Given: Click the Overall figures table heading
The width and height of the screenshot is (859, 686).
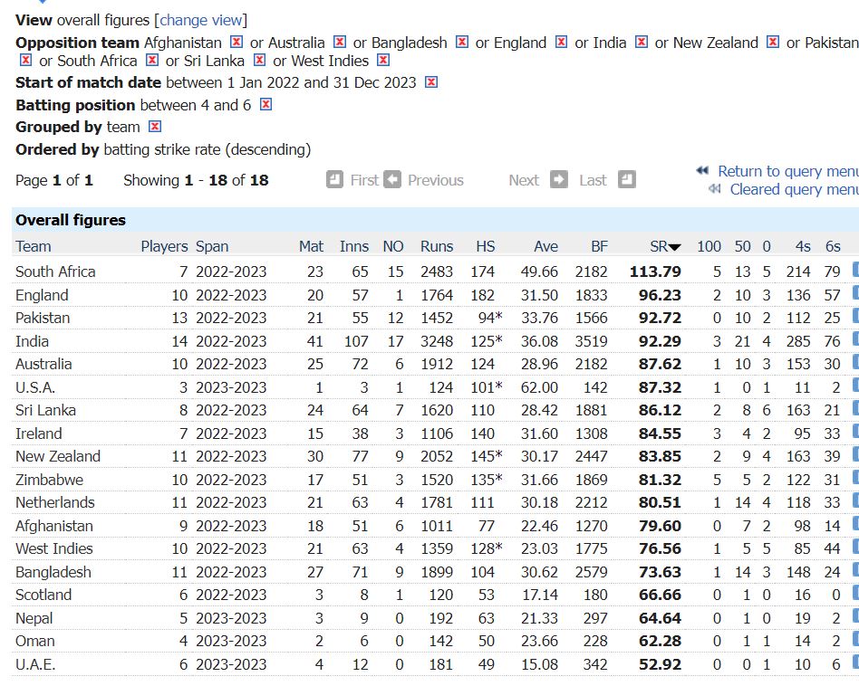Looking at the screenshot, I should pyautogui.click(x=71, y=221).
